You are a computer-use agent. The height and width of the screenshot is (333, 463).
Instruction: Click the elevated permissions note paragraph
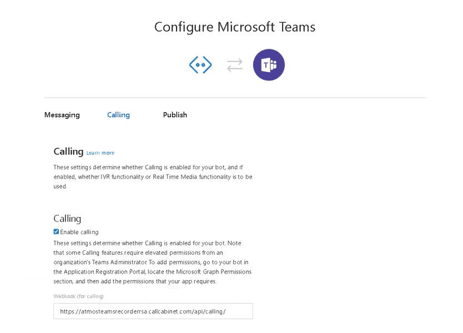point(152,262)
